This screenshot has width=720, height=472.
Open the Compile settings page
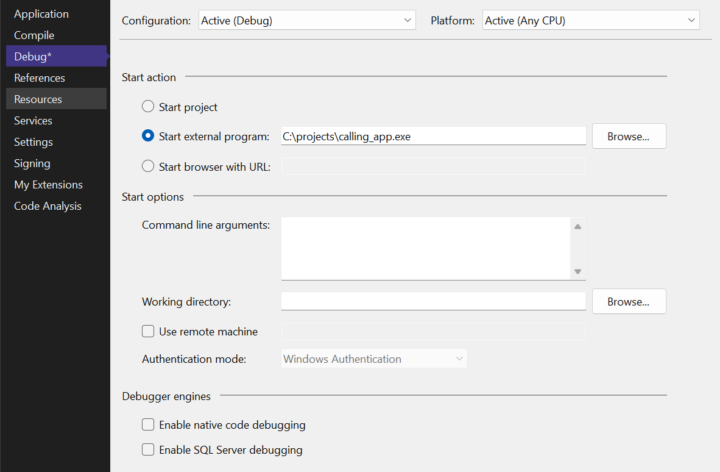coord(34,35)
